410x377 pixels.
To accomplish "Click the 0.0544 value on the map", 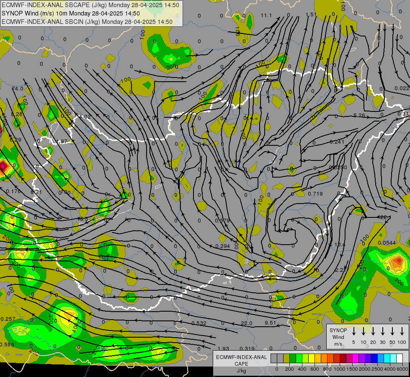I will (x=387, y=243).
